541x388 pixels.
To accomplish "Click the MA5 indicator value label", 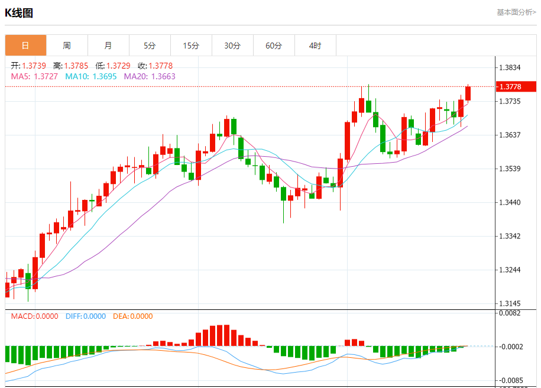I will coord(34,76).
